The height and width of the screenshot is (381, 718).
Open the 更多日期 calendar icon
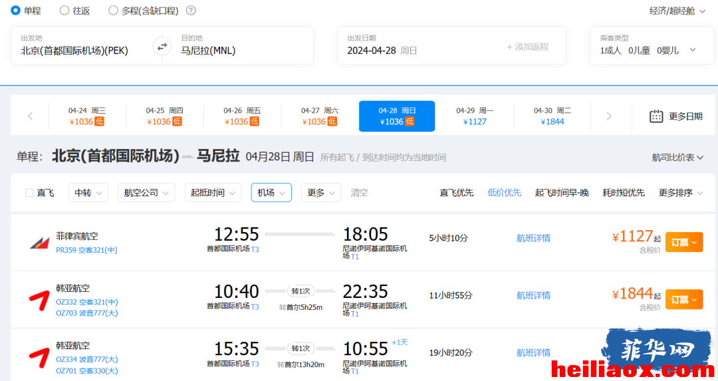point(656,116)
